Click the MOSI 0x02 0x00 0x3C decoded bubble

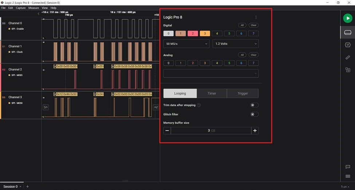(132, 94)
